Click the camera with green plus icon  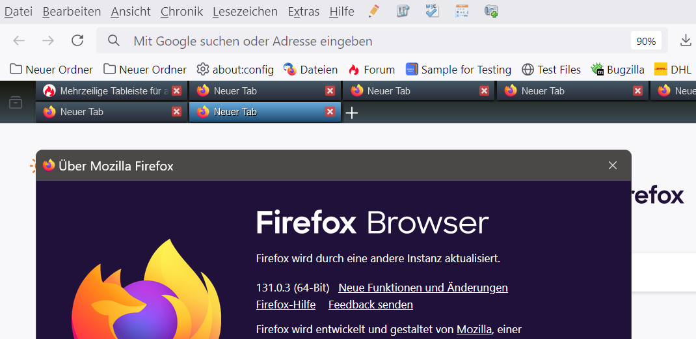pos(491,11)
